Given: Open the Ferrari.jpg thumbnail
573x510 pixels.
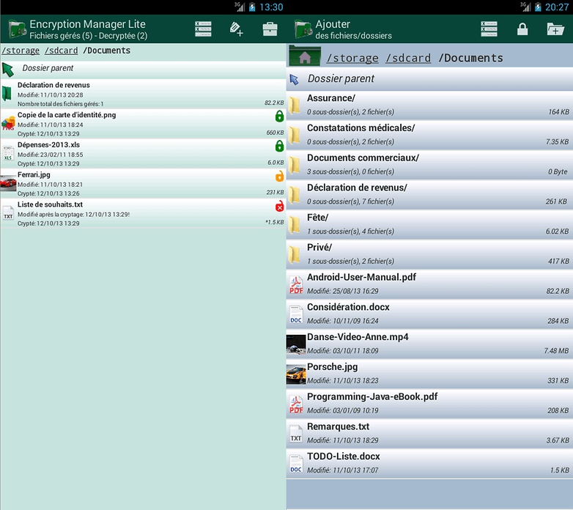Looking at the screenshot, I should [x=8, y=183].
